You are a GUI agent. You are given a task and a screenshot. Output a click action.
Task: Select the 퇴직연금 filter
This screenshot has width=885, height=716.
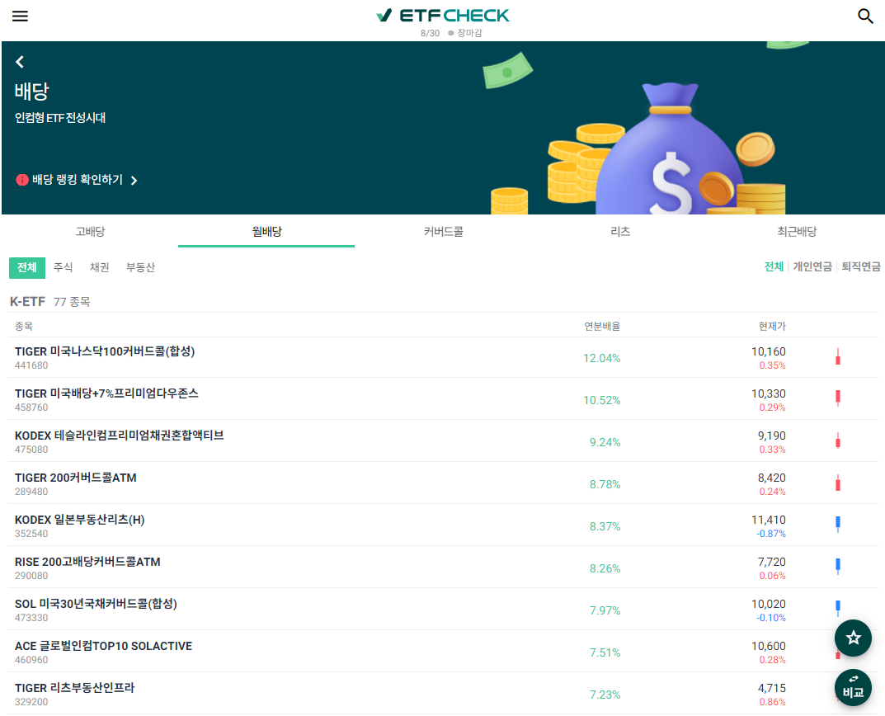pos(861,266)
